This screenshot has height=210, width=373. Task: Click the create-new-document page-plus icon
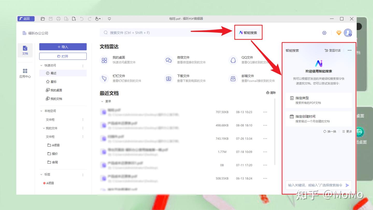tap(74, 19)
